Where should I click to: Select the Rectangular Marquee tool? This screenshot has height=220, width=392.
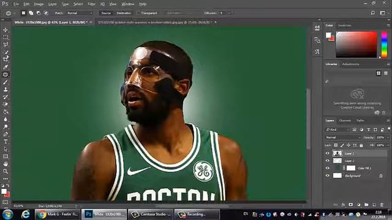point(6,37)
